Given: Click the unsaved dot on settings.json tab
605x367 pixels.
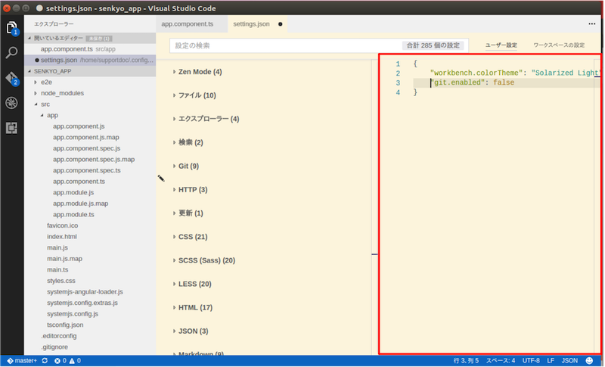Looking at the screenshot, I should click(280, 24).
